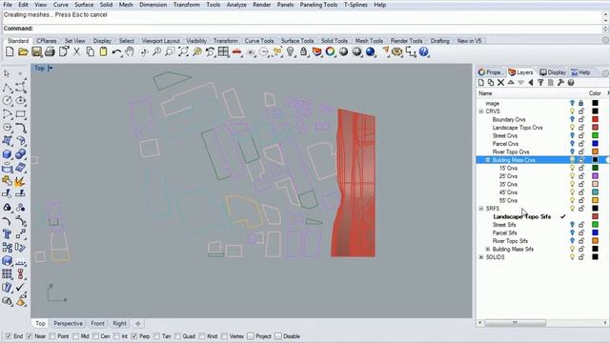Screen dimensions: 610x343
Task: Click the lock objects padlock icon
Action: [303, 51]
